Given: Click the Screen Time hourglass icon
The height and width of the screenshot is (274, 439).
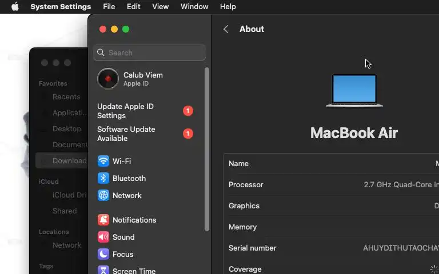Looking at the screenshot, I should coord(103,270).
